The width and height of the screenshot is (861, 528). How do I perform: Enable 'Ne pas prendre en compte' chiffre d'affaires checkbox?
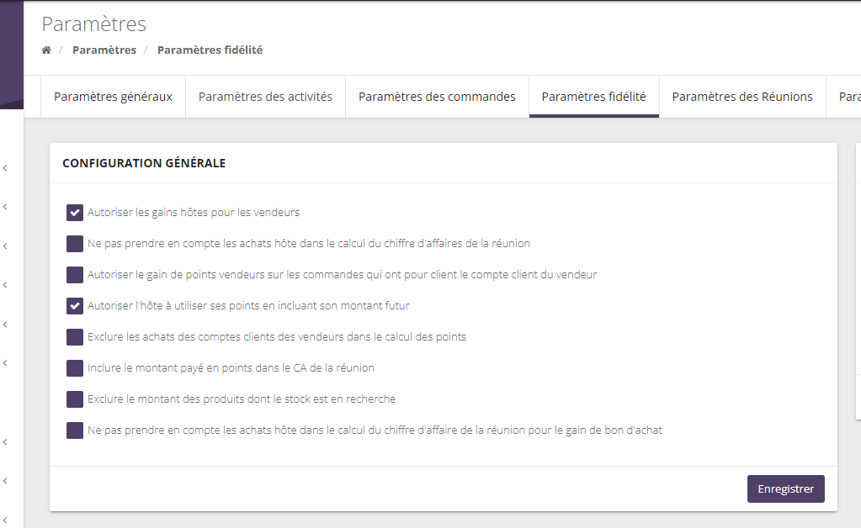coord(75,244)
